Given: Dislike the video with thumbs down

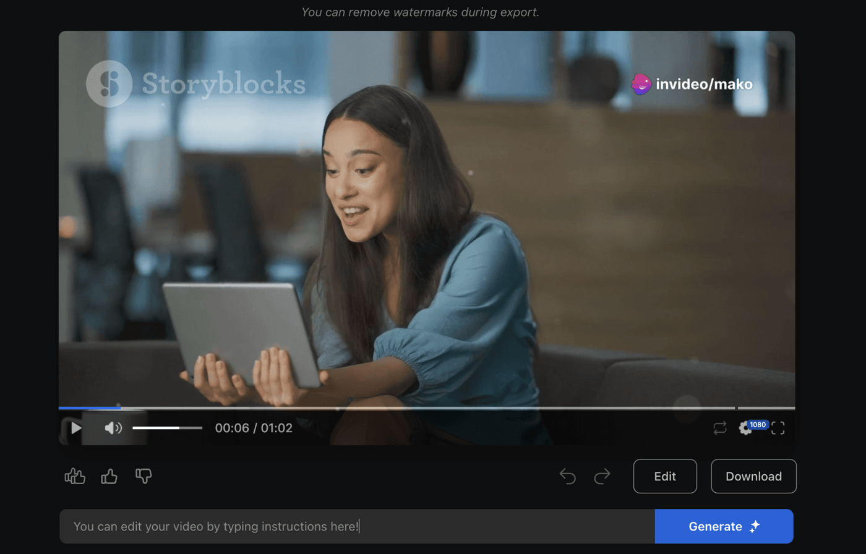Looking at the screenshot, I should 144,476.
